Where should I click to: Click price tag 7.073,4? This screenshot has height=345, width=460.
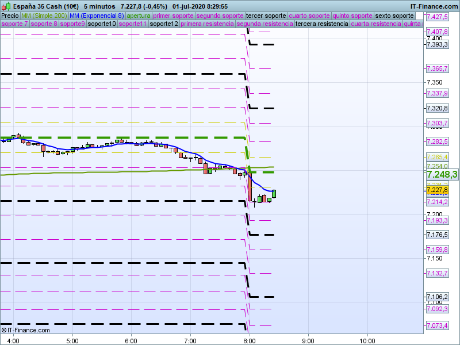tap(437, 325)
